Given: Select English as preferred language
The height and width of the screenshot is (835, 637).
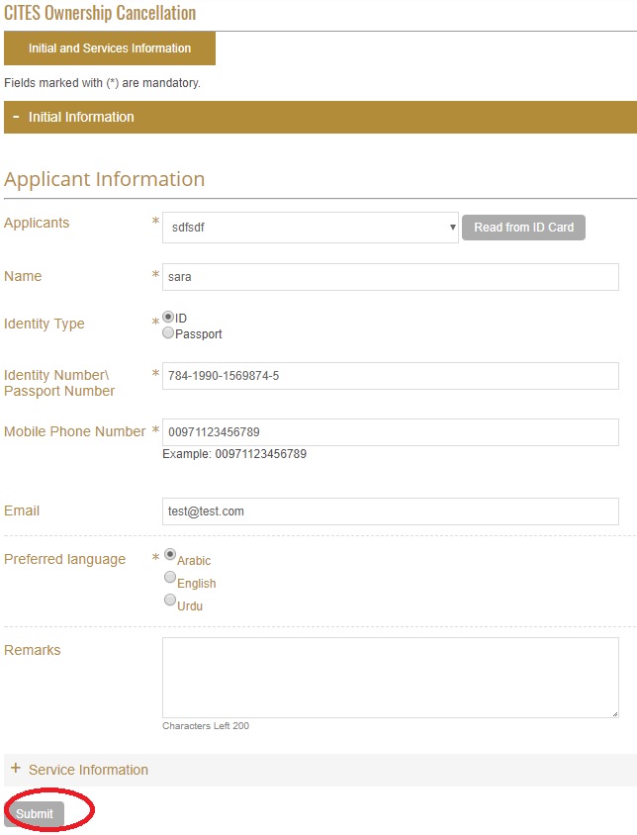Looking at the screenshot, I should (x=170, y=578).
